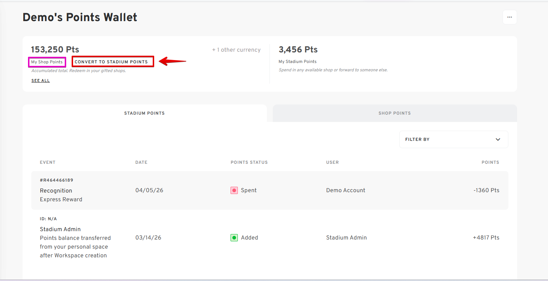Click the red Spent status icon

pos(234,190)
